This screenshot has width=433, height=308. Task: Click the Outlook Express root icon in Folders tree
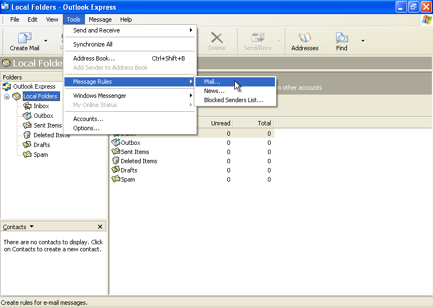(x=6, y=86)
